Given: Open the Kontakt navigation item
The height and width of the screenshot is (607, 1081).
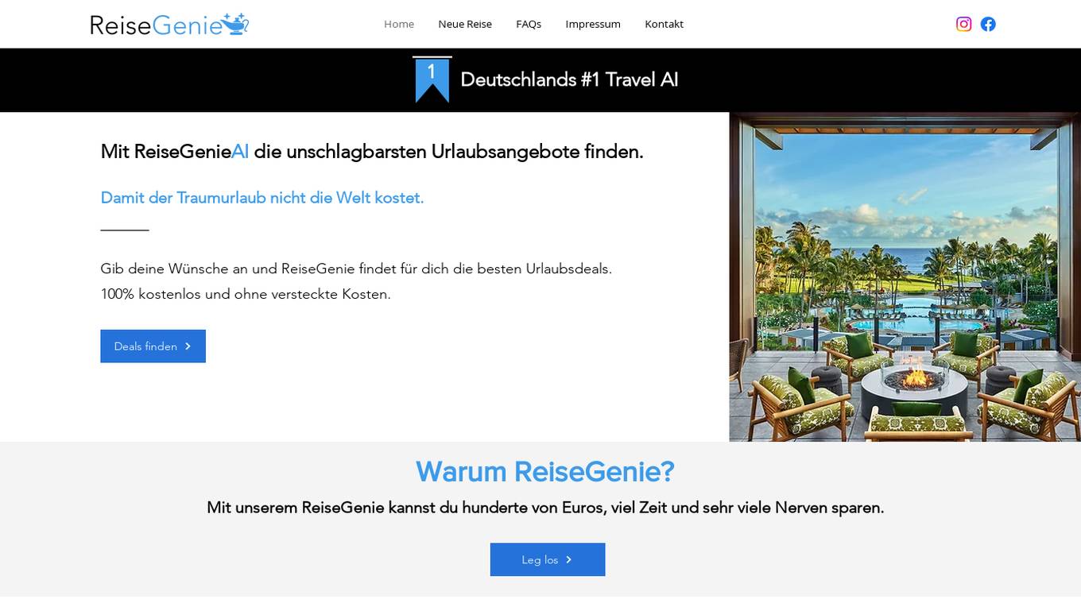Looking at the screenshot, I should (x=664, y=24).
